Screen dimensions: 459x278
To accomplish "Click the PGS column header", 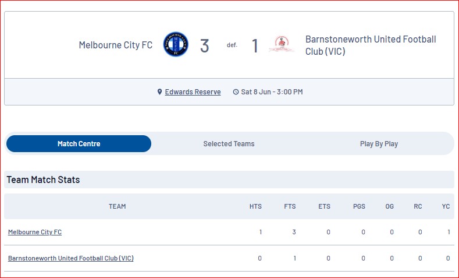I will (x=359, y=206).
